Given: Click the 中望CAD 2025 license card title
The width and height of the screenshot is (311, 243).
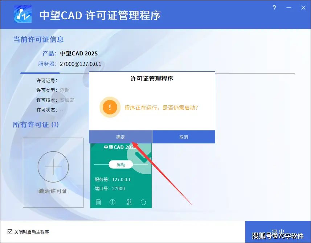Looking at the screenshot, I should tap(120, 147).
